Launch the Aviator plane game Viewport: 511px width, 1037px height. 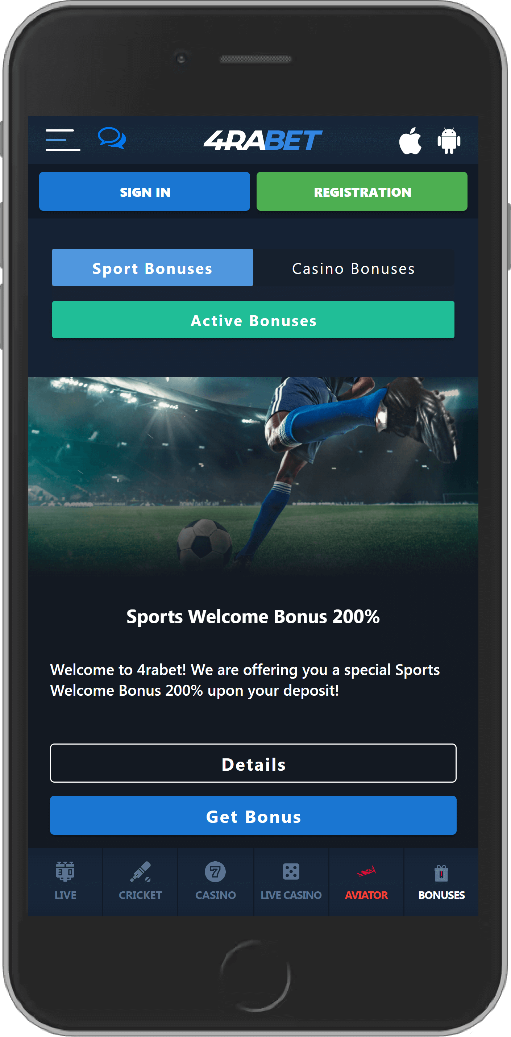pos(366,882)
